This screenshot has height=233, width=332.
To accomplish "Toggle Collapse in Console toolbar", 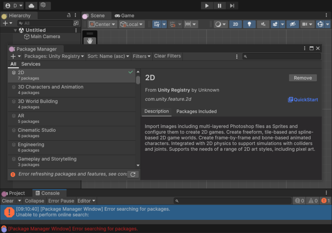I will pos(34,201).
